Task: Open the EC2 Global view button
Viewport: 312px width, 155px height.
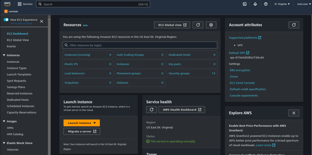Action: click(172, 25)
